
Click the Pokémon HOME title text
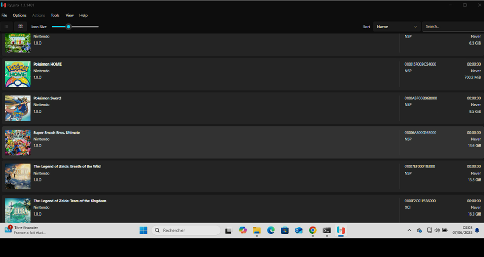[x=48, y=64]
